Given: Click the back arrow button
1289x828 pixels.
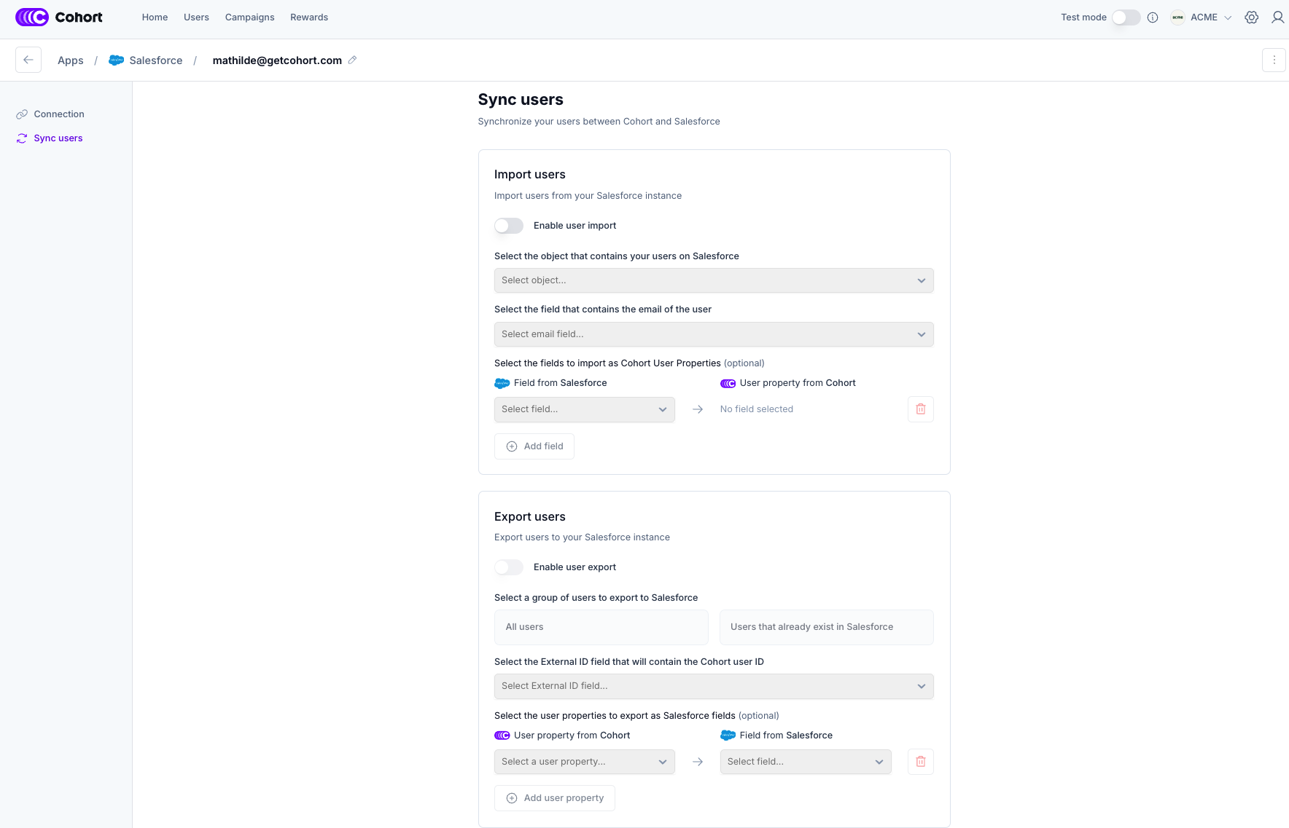Looking at the screenshot, I should point(28,60).
